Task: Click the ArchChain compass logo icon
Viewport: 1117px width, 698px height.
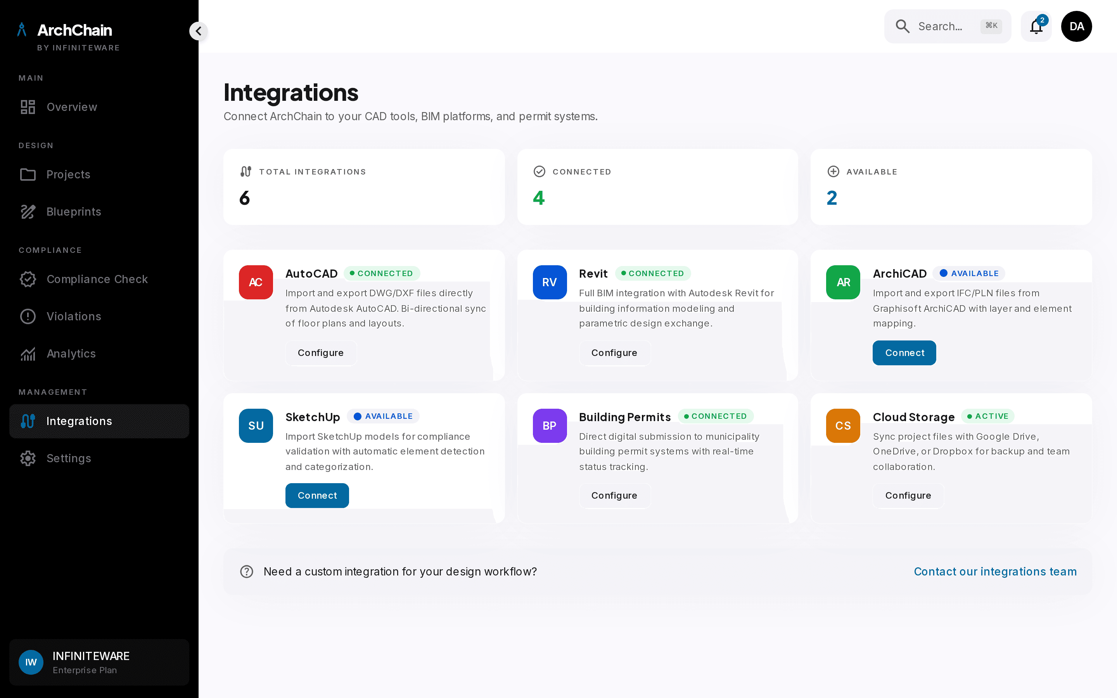Action: pos(22,30)
